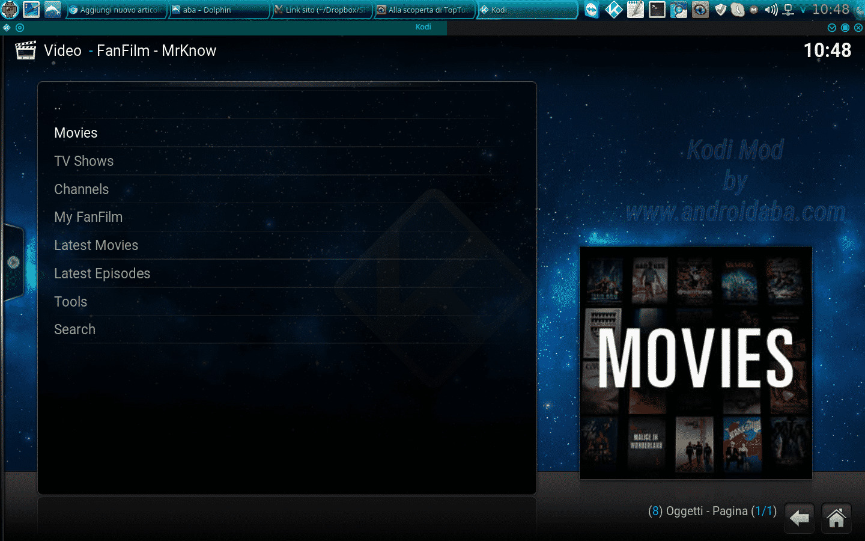Minimize the Kodi window
This screenshot has height=541, width=865.
click(x=832, y=28)
